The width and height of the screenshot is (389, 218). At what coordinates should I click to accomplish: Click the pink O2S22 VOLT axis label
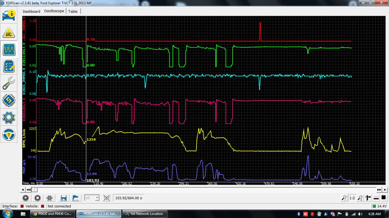[x=24, y=110]
